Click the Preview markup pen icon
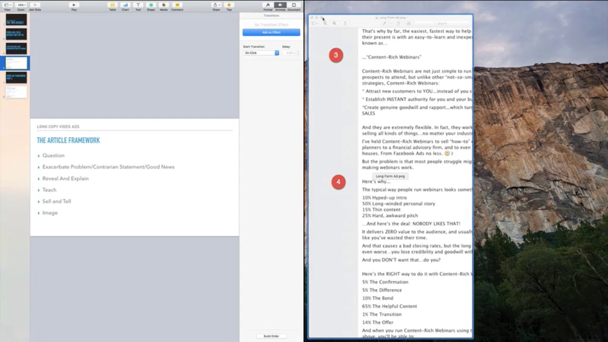608x342 pixels. coord(384,23)
